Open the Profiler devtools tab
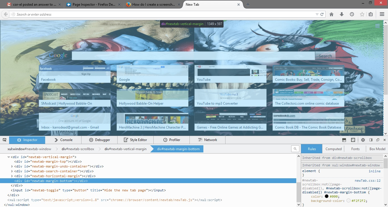The height and width of the screenshot is (207, 388). coord(172,140)
